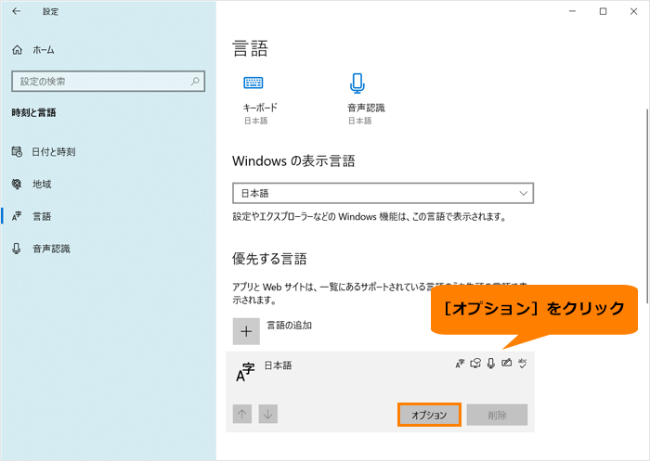Viewport: 650px width, 461px height.
Task: Close the settings window
Action: (x=633, y=11)
